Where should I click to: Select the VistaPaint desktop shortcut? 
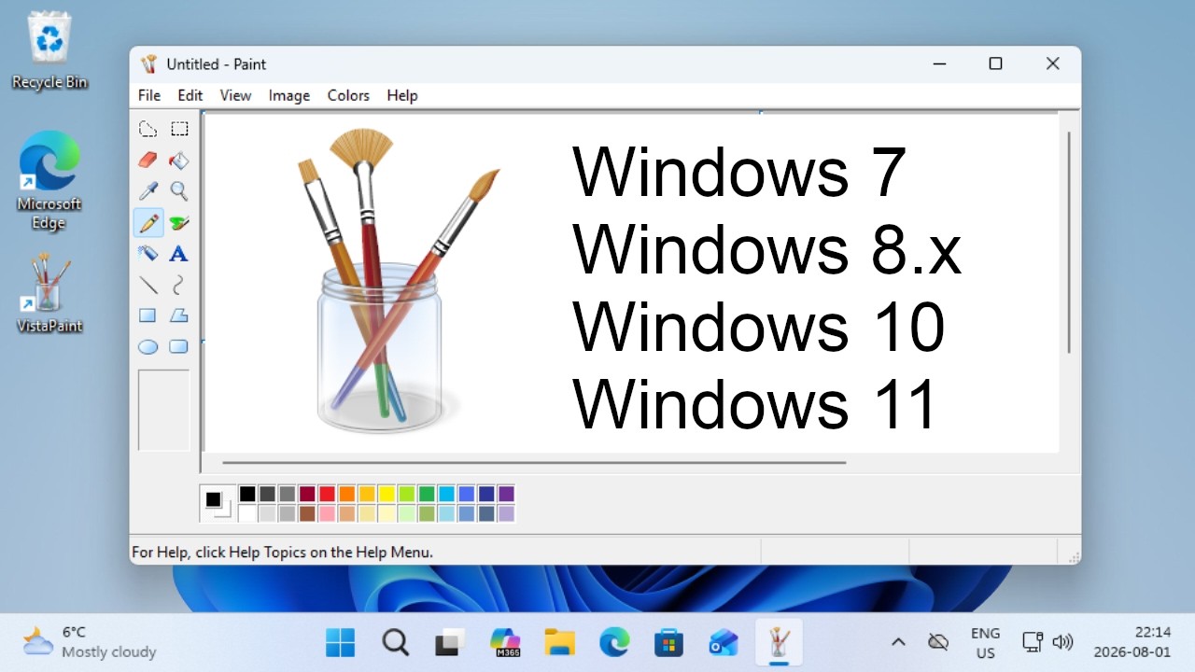pyautogui.click(x=49, y=294)
